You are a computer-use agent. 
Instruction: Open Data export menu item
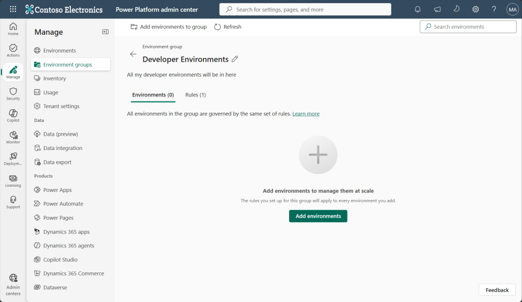point(70,162)
